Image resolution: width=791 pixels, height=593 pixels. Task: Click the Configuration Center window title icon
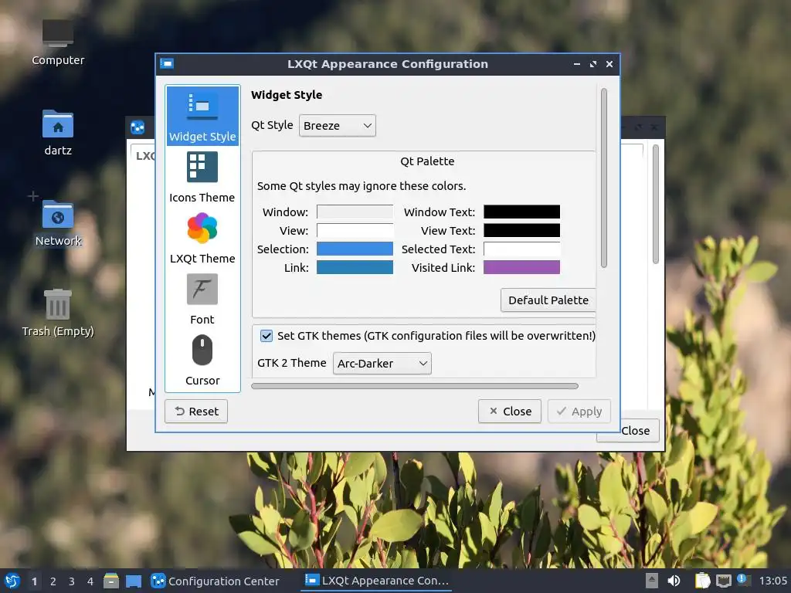(137, 127)
